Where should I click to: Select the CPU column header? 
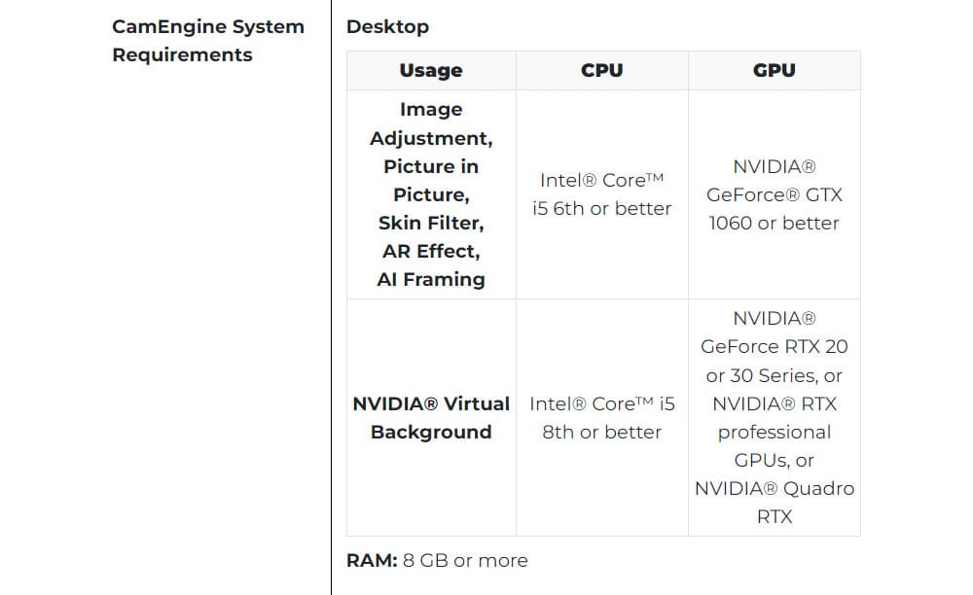pos(601,70)
